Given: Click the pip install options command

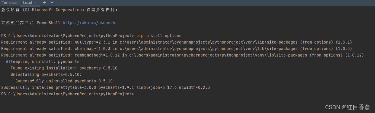Looking at the screenshot, I should [159, 36].
